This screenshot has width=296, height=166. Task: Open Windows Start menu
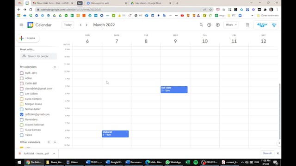[19, 162]
